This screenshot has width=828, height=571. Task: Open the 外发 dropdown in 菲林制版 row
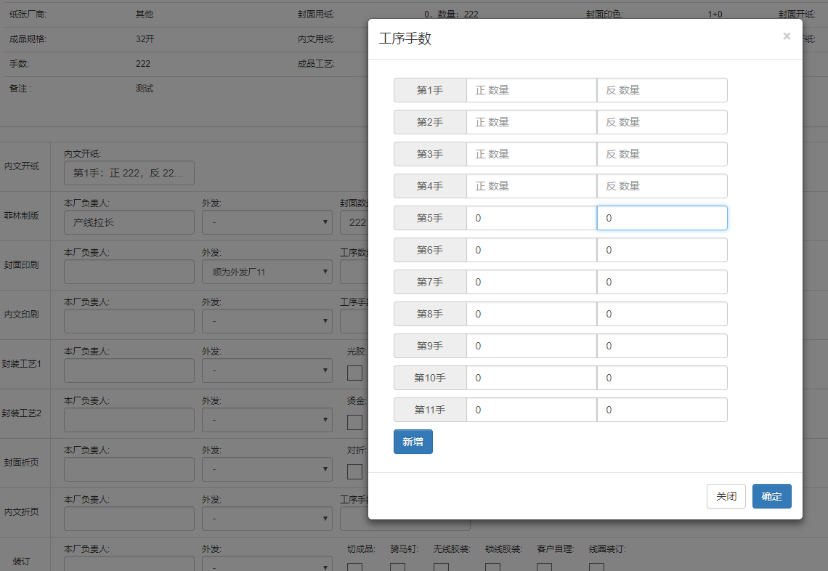tap(267, 222)
